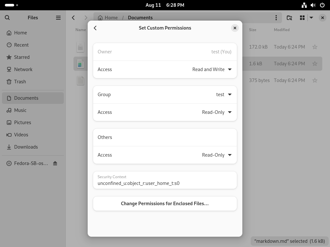
Task: Open Downloads folder in the sidebar
Action: pos(33,147)
